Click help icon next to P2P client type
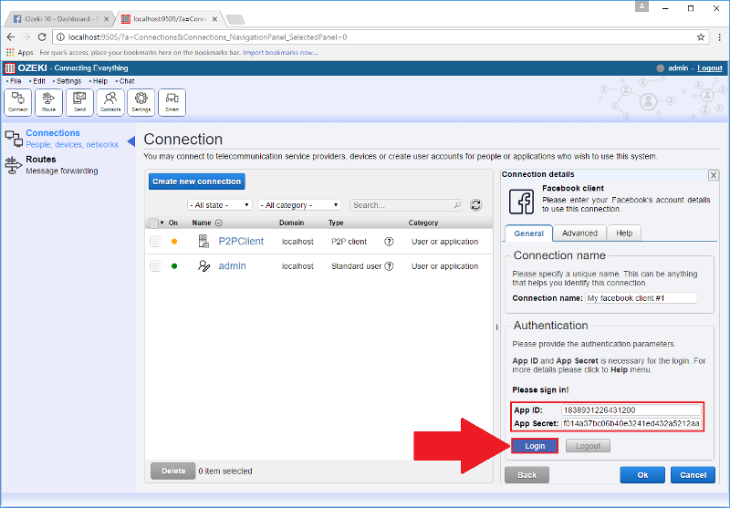730x508 pixels. click(x=389, y=242)
